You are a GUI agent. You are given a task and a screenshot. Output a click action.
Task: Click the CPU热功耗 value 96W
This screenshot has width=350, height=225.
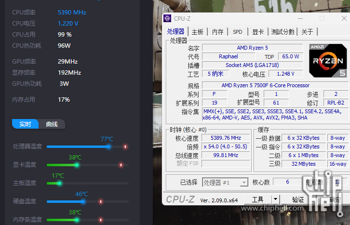click(x=64, y=46)
